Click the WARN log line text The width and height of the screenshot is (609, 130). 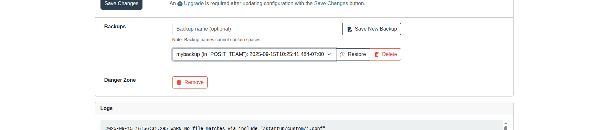pos(215,128)
